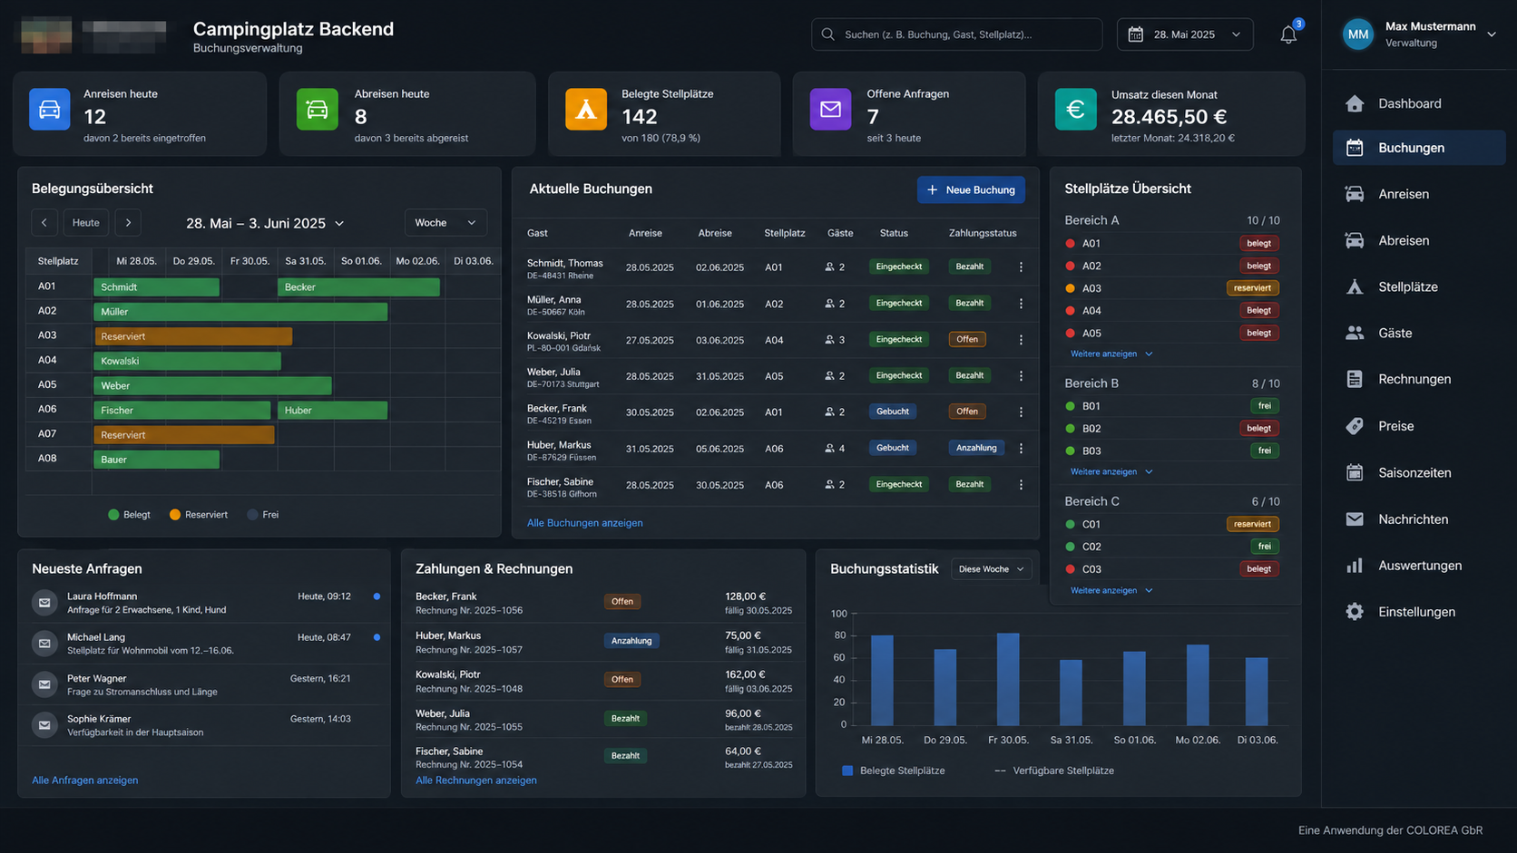The image size is (1517, 853).
Task: Click the blue Anreisen heute car icon
Action: click(x=49, y=110)
